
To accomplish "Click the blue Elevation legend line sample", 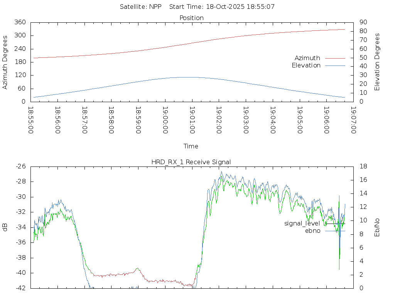I will tap(335, 66).
